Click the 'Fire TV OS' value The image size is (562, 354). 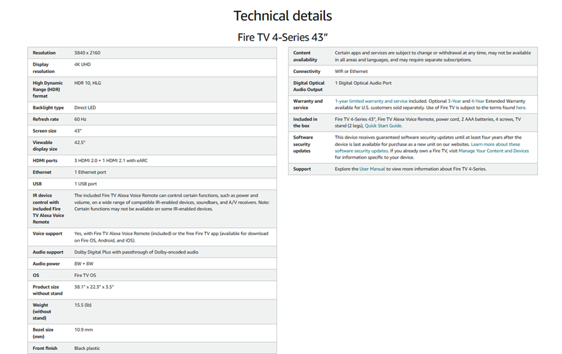point(85,275)
